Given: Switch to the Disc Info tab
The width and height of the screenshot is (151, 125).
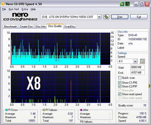Looking at the screenshot, I should tap(41, 26).
